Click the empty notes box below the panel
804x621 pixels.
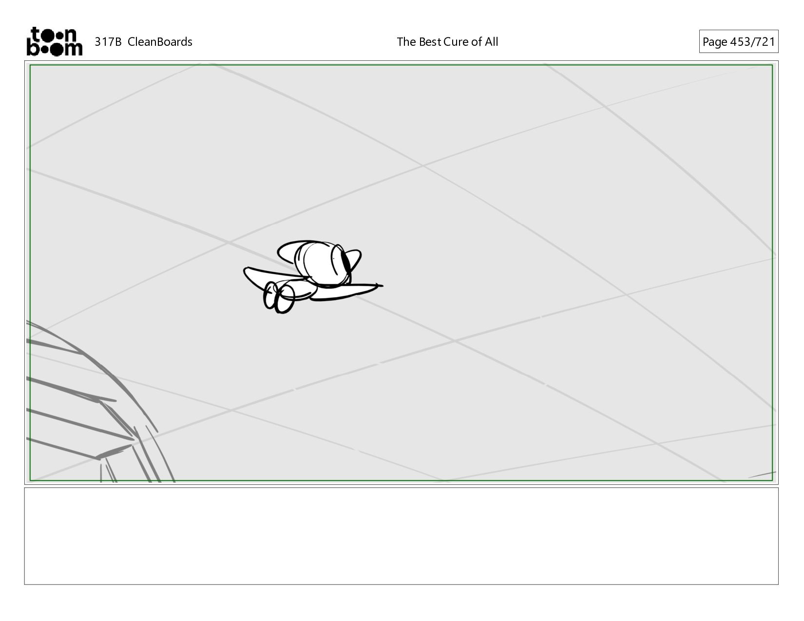pyautogui.click(x=401, y=536)
